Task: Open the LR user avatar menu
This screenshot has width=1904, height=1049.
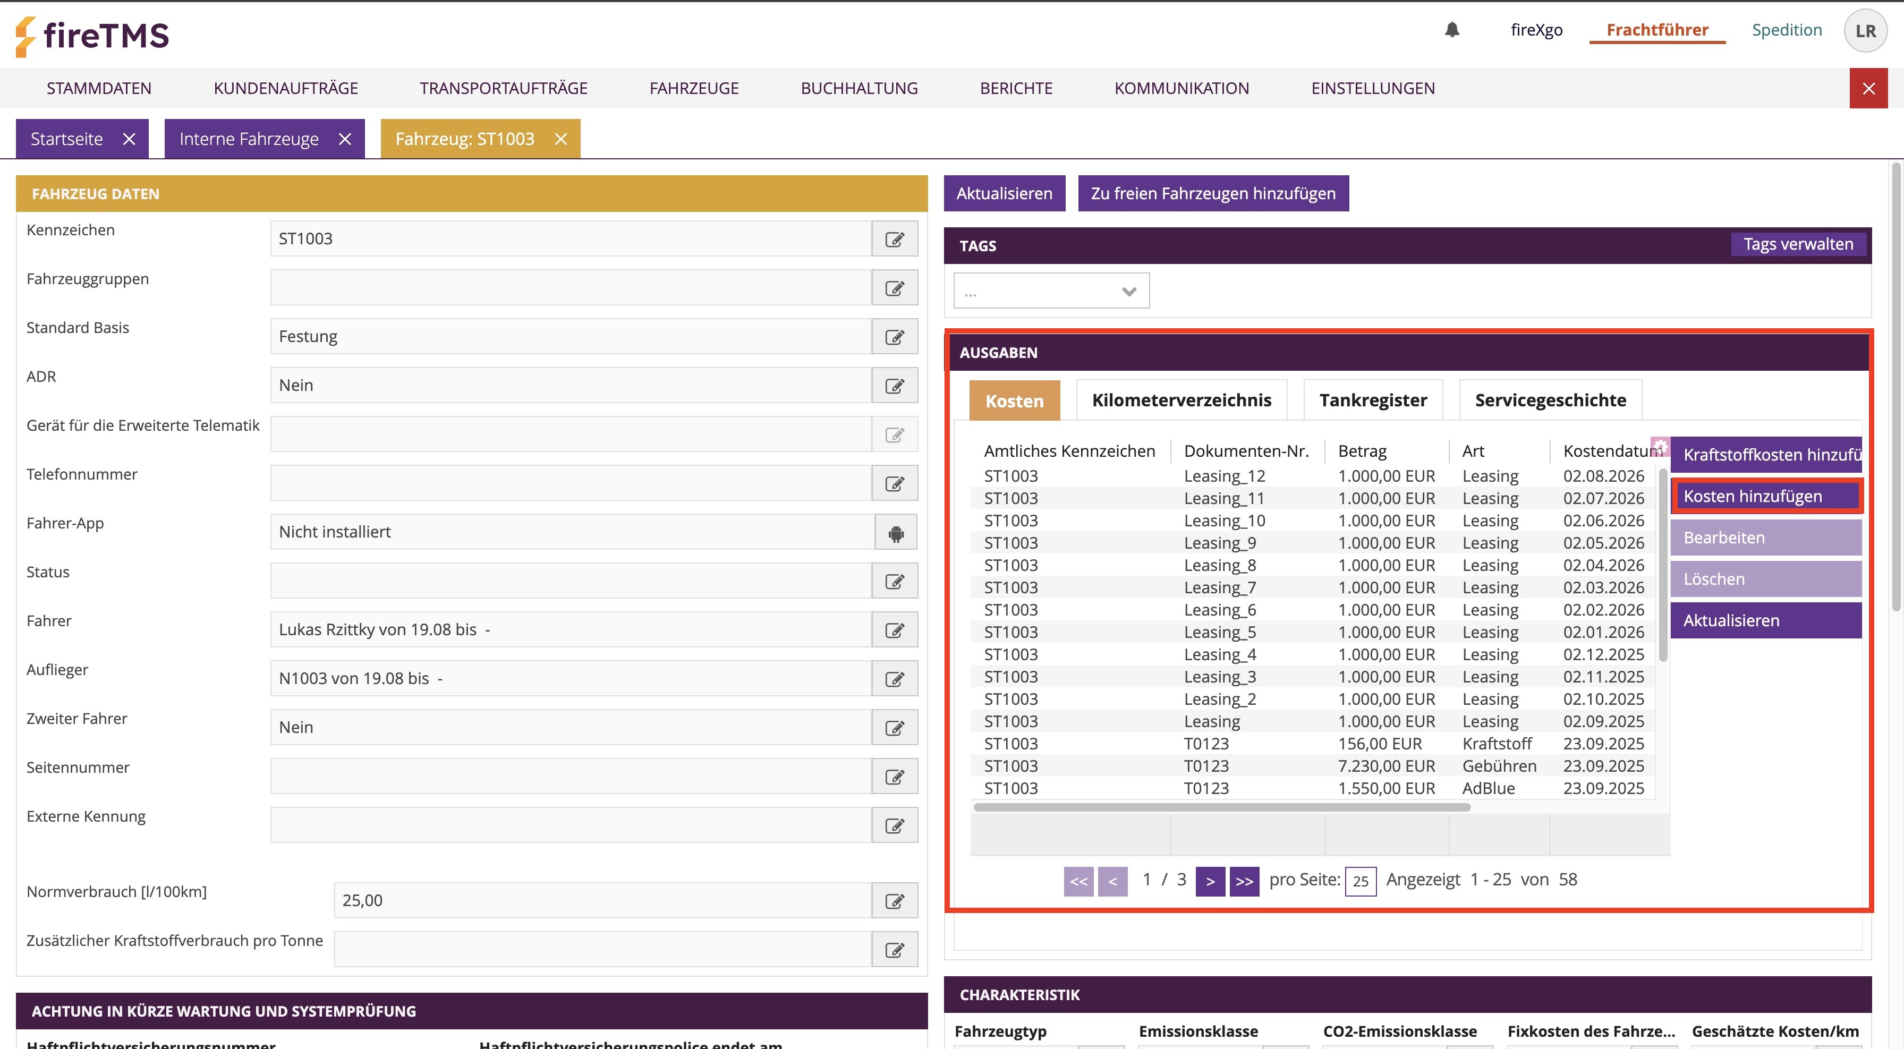Action: 1865,31
